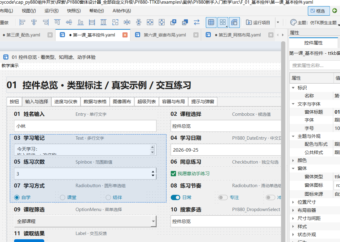Center widget horizontally in parent
340x242 pixels.
click(150, 22)
